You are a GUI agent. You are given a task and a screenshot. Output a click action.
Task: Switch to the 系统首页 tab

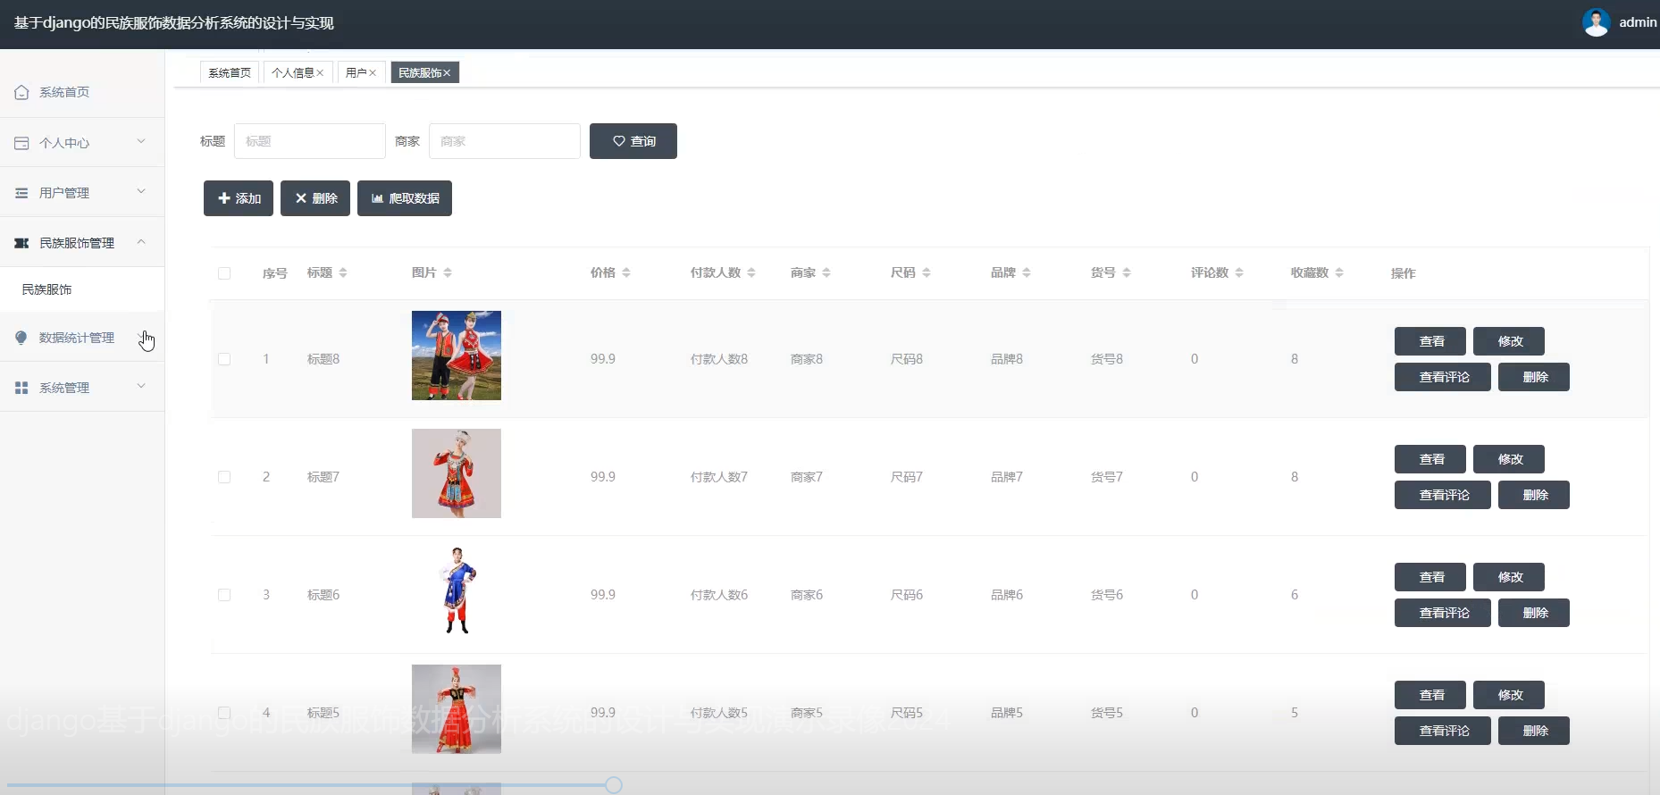point(230,73)
